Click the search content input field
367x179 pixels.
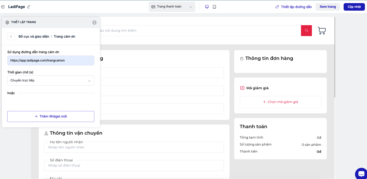[200, 31]
